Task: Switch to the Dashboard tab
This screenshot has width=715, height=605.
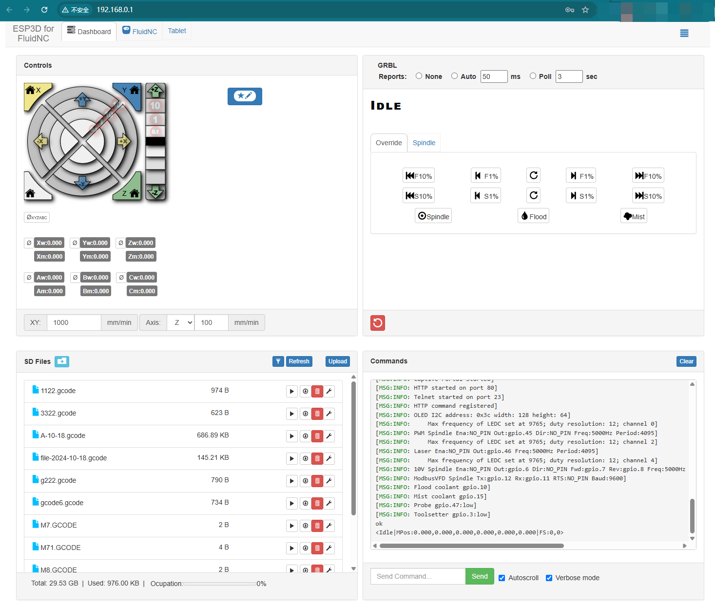Action: pyautogui.click(x=89, y=31)
